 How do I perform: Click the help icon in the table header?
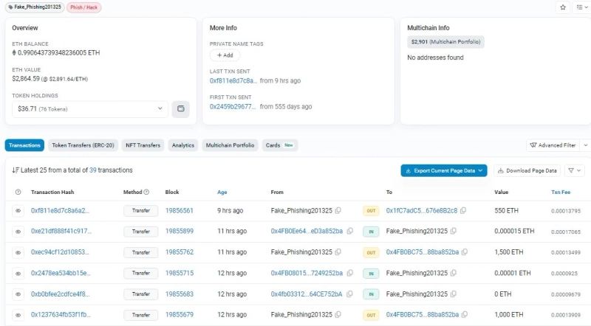(18, 193)
